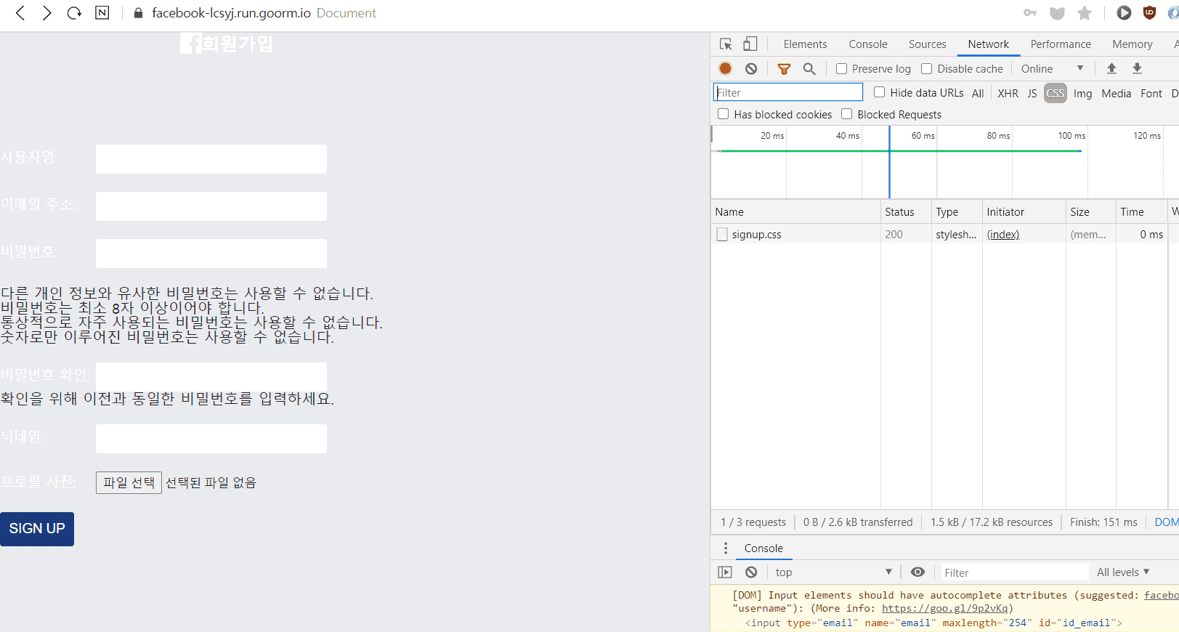Image resolution: width=1179 pixels, height=632 pixels.
Task: Import a HAR file with the upload arrow
Action: coord(1111,68)
